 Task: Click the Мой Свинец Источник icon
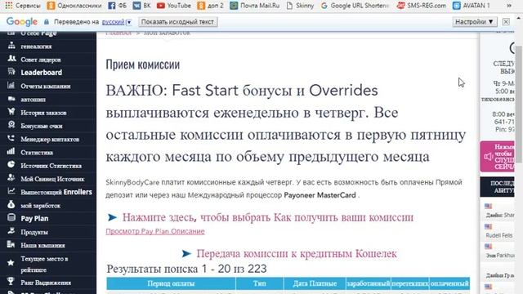(x=11, y=178)
